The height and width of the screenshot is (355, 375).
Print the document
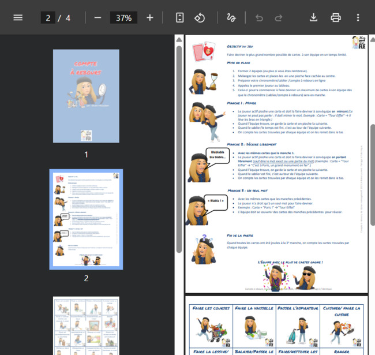336,17
